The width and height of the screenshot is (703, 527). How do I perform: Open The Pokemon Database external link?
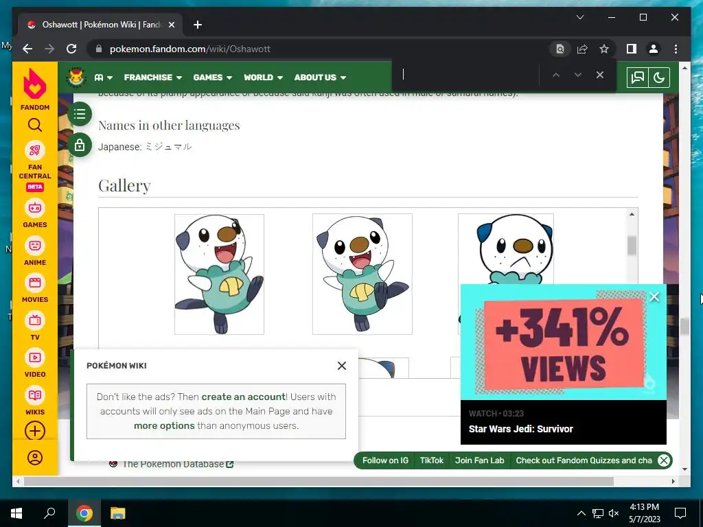pos(178,465)
